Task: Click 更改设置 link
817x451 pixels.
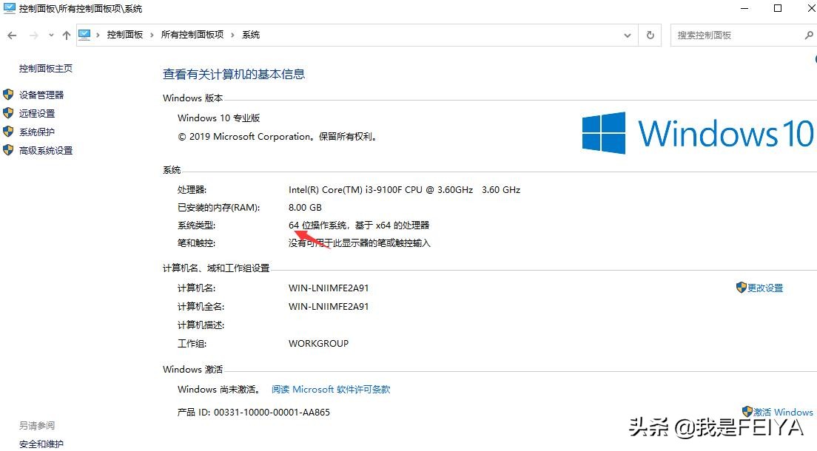Action: [x=765, y=288]
